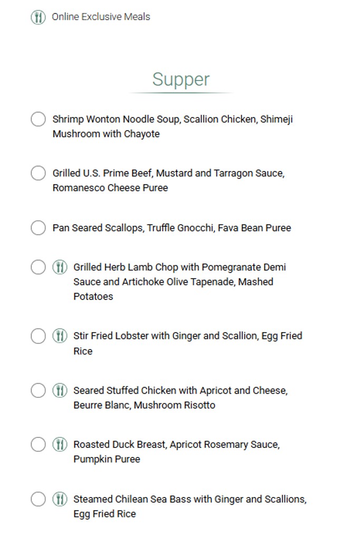Click exclusive icon beside Grilled Herb Lamb Chop
This screenshot has height=538, width=347.
60,267
